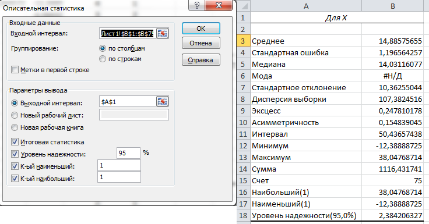
Task: Click range selector icon for Входной интервал
Action: (x=163, y=33)
